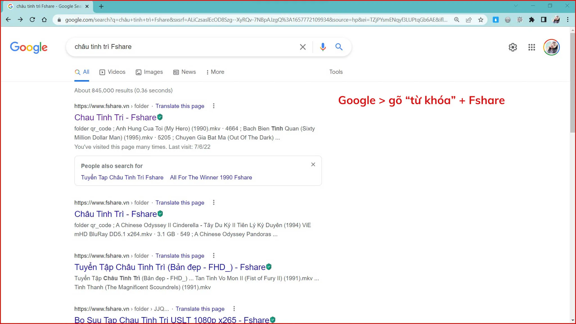Image resolution: width=576 pixels, height=324 pixels.
Task: Click the Google logo
Action: click(x=29, y=47)
